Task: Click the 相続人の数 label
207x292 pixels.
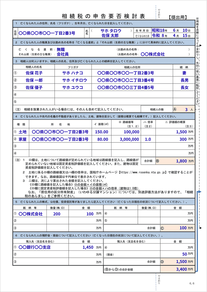Action: click(157, 109)
